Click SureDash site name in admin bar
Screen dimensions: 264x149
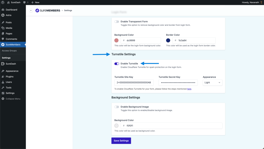pyautogui.click(x=16, y=2)
